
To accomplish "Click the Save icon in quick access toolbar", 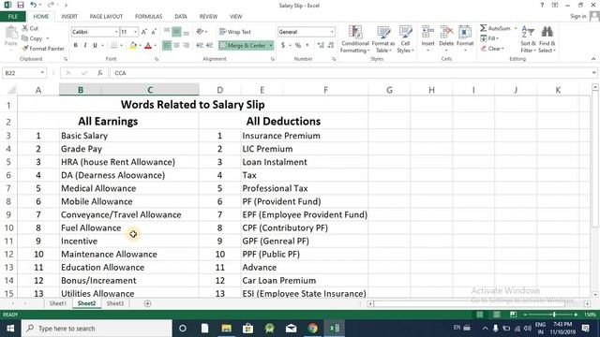I will click(21, 5).
